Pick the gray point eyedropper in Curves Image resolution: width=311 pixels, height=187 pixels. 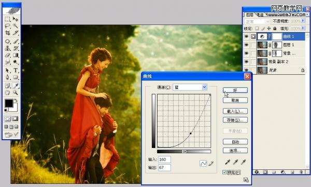click(x=235, y=163)
